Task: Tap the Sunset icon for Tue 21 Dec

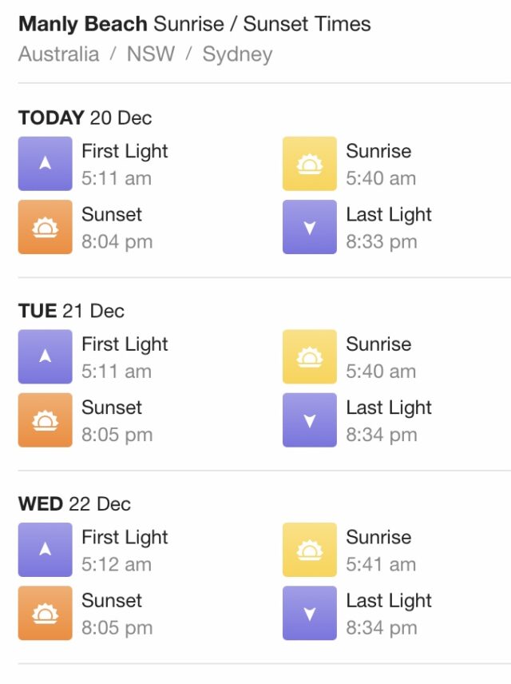Action: coord(45,420)
